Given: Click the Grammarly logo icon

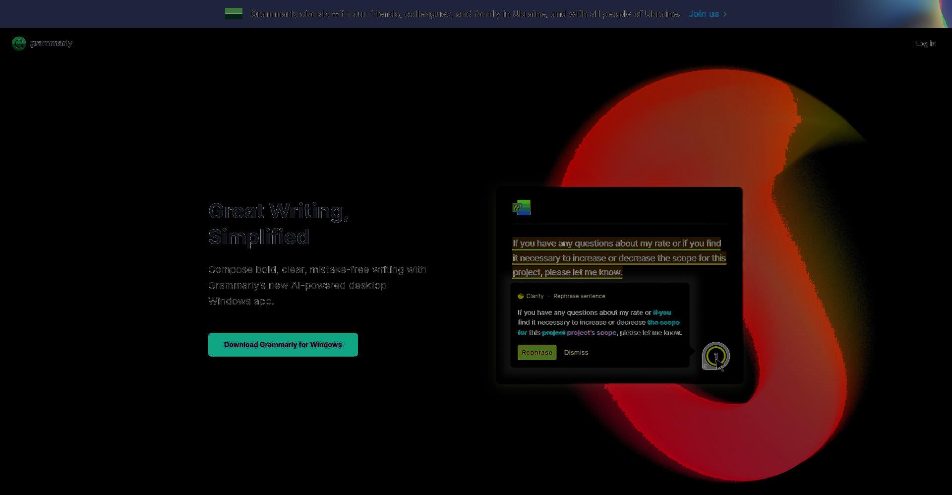Looking at the screenshot, I should tap(19, 44).
